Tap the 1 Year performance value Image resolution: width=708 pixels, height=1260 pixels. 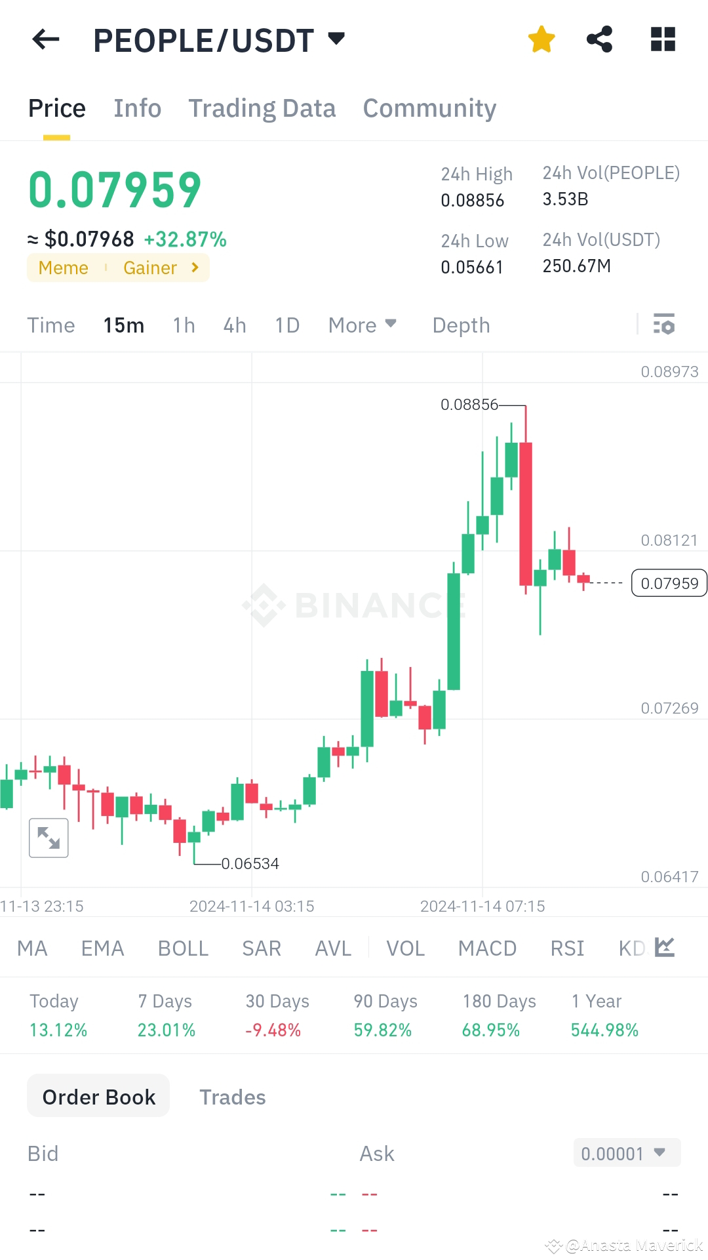coord(604,1030)
